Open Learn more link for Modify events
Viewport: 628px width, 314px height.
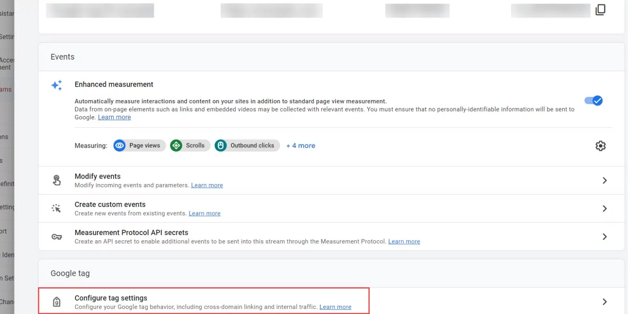point(207,185)
